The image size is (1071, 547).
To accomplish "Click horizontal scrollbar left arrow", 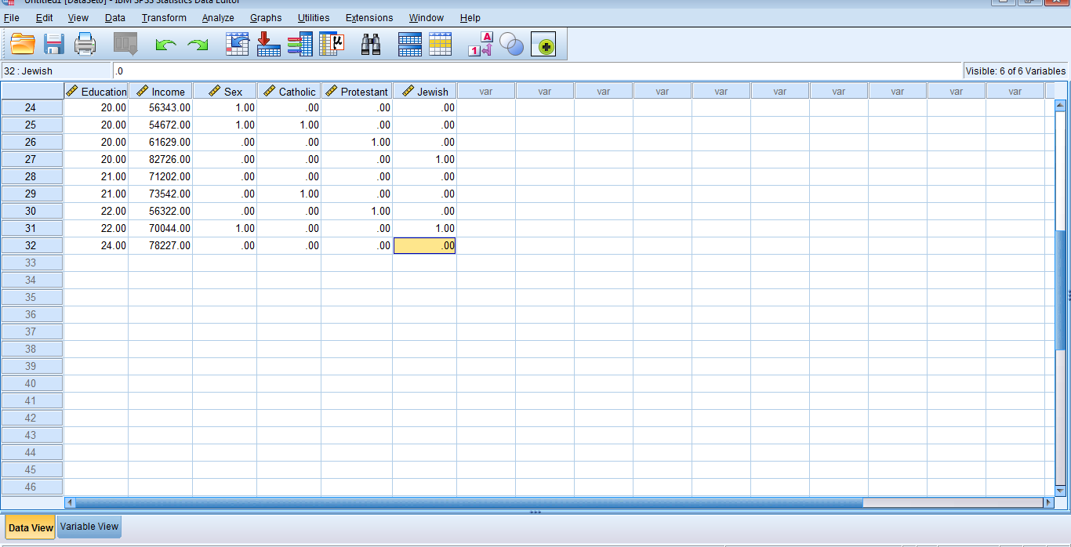I will 70,502.
